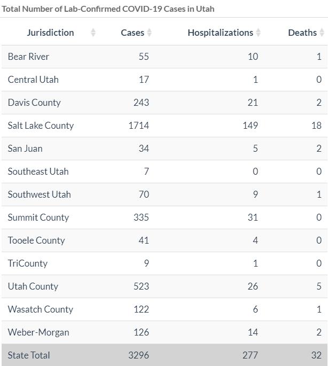Click the Southeast Utah jurisdiction

38,172
